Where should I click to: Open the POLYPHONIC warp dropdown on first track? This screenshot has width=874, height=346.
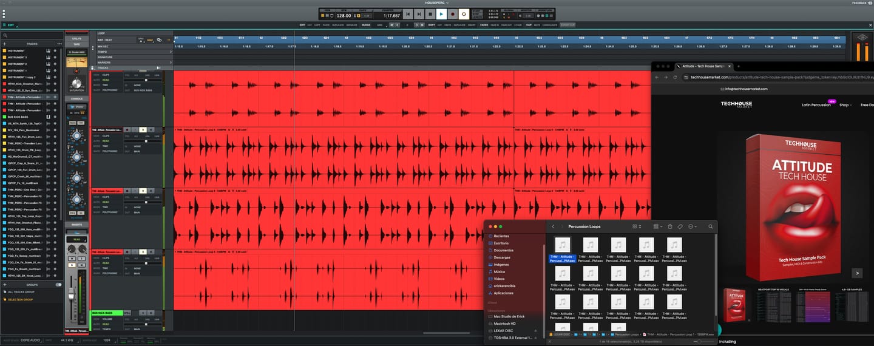[x=110, y=90]
